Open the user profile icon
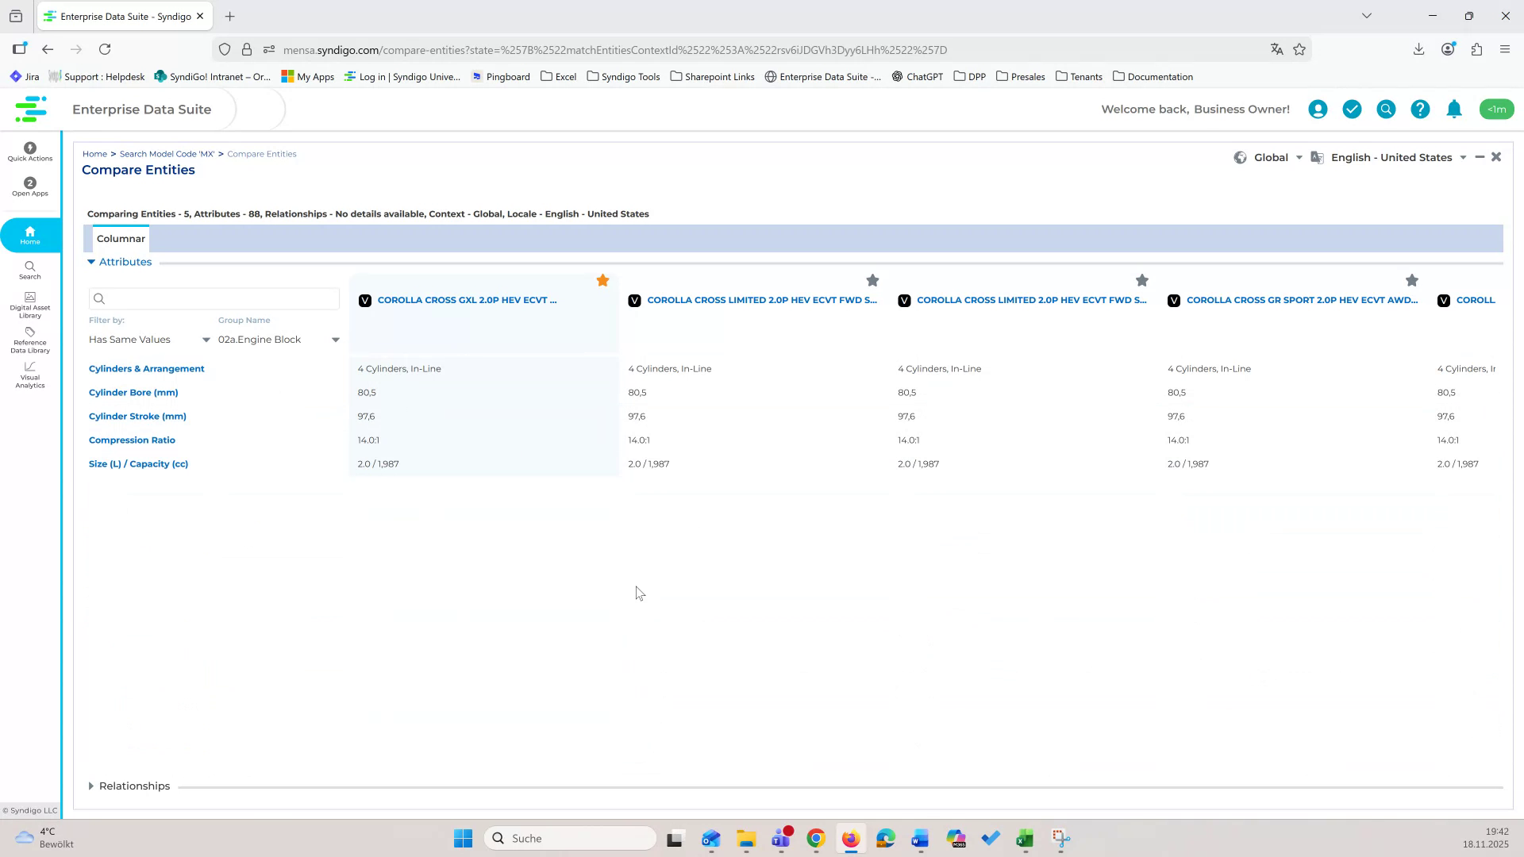Viewport: 1524px width, 857px height. tap(1318, 109)
